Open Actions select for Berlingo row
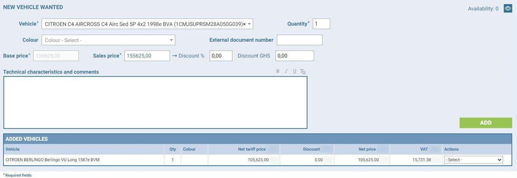This screenshot has height=178, width=517. [x=473, y=160]
